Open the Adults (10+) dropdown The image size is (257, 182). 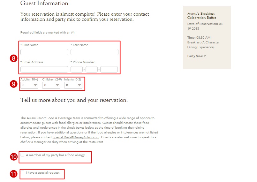click(29, 85)
